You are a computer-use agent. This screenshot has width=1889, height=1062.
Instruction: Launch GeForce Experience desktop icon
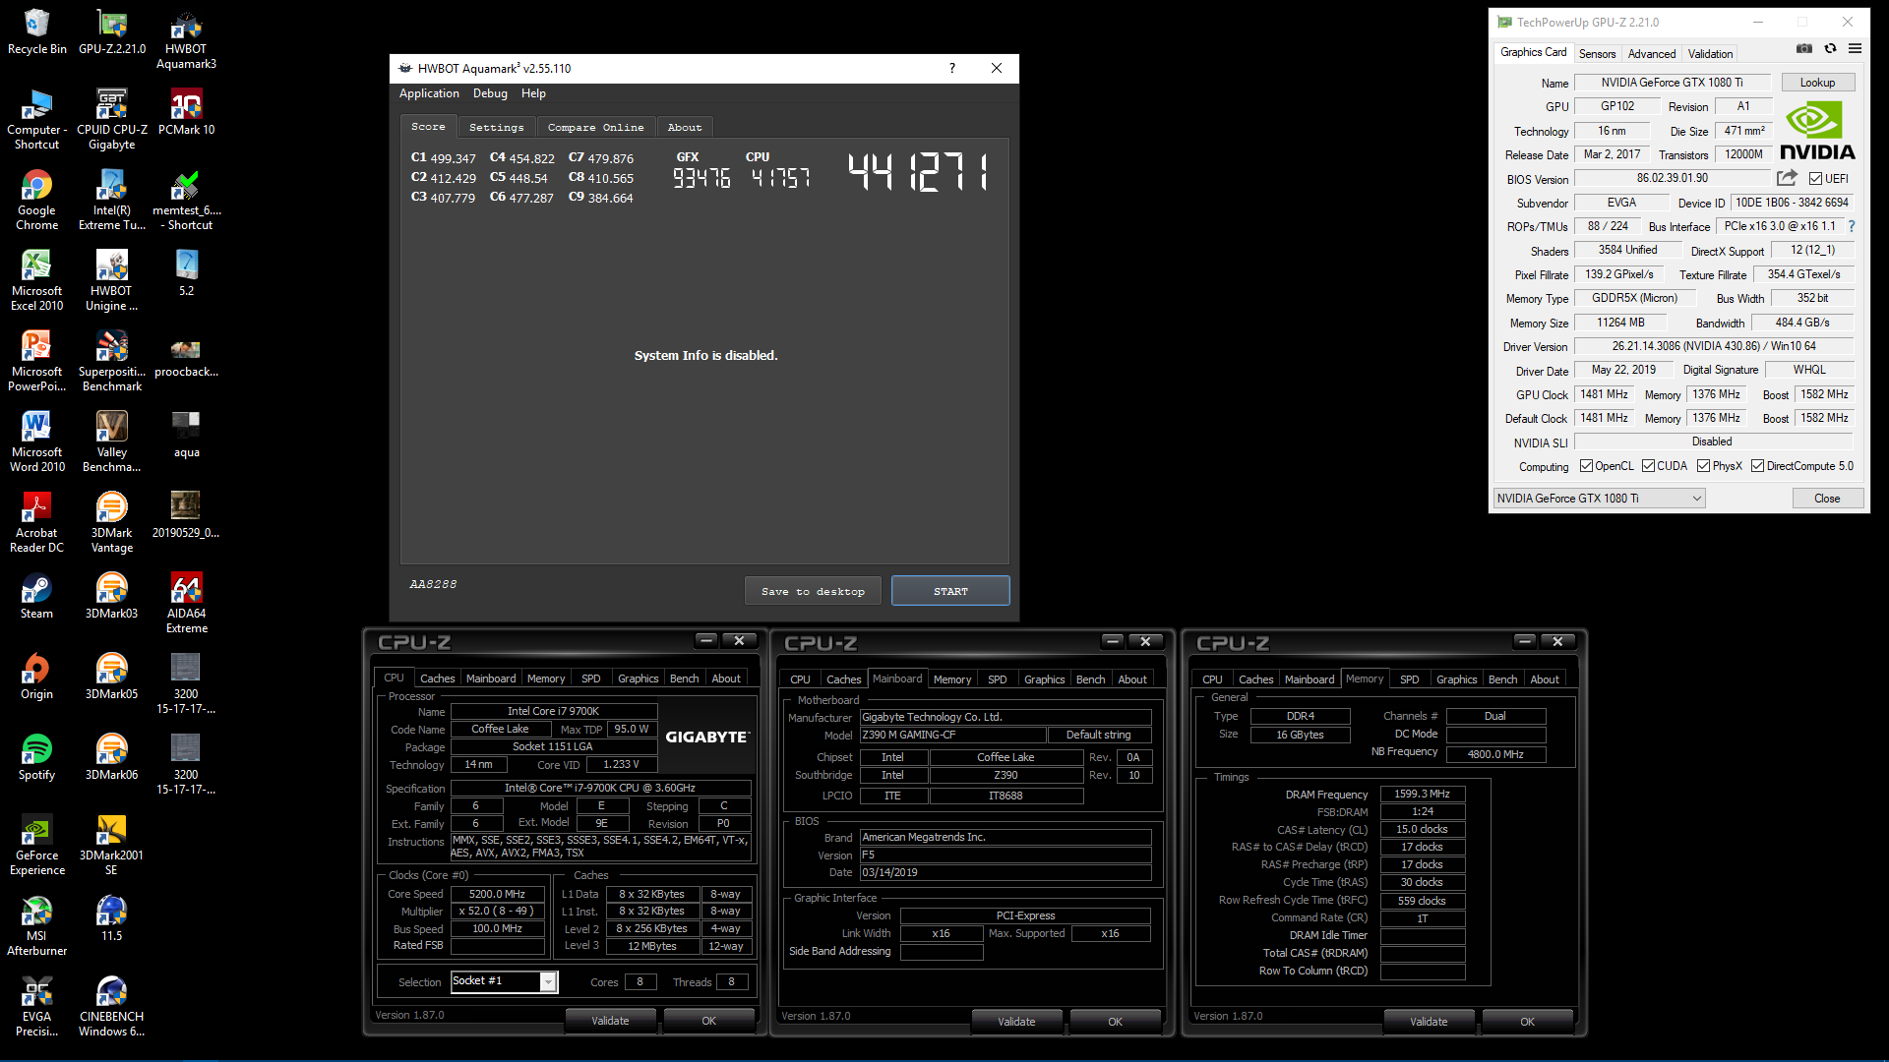(x=36, y=847)
